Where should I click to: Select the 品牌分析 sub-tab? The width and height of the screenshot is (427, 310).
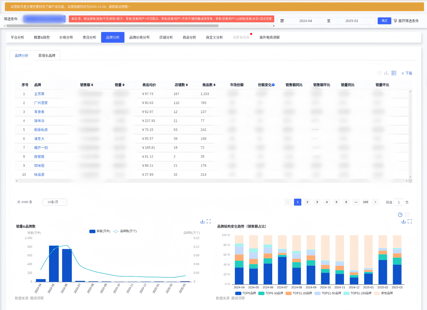pos(21,56)
